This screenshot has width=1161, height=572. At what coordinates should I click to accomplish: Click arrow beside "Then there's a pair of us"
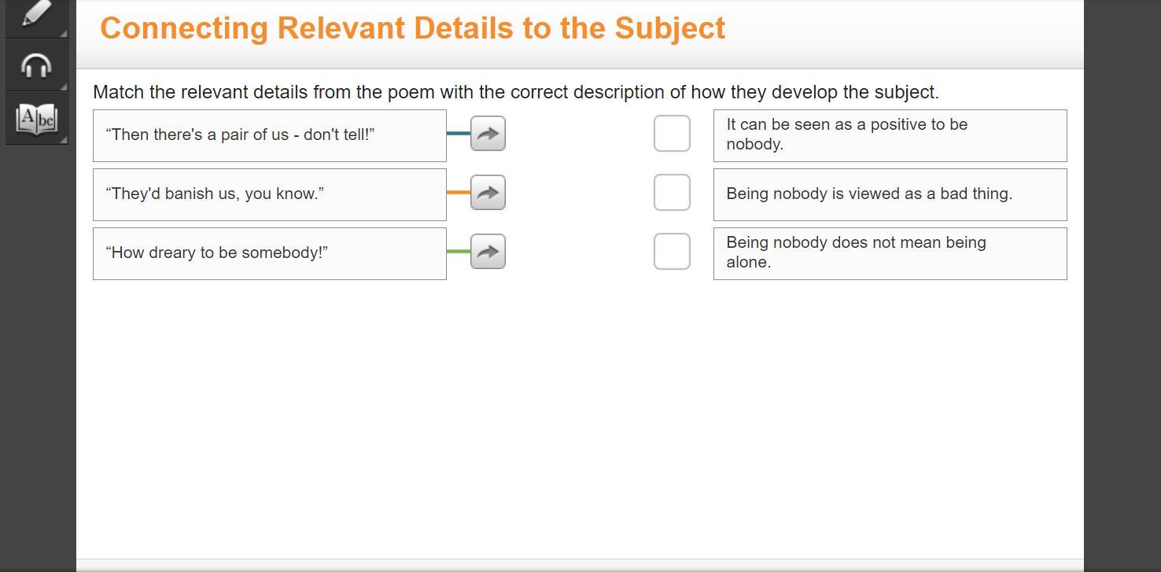[488, 134]
